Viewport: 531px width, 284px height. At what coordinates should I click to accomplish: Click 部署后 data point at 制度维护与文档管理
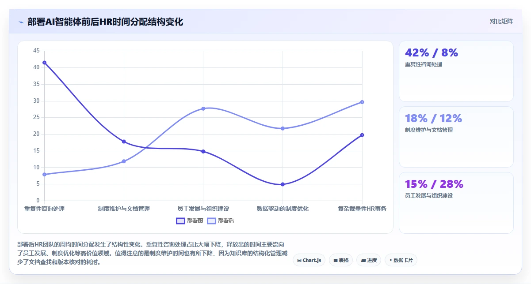coord(124,161)
